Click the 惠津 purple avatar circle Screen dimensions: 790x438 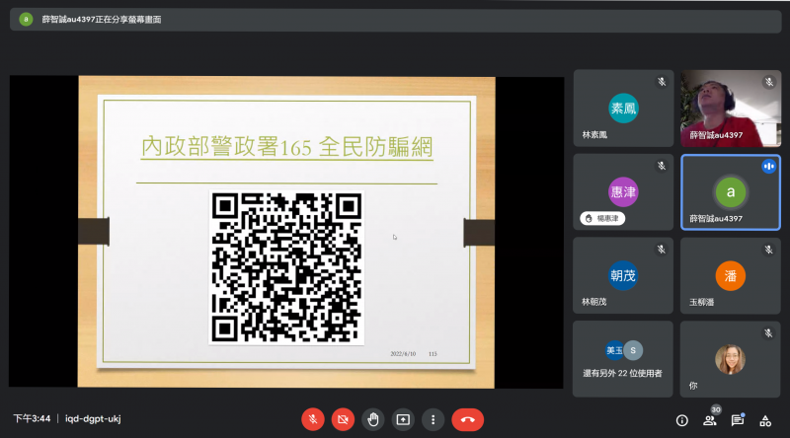(x=623, y=192)
